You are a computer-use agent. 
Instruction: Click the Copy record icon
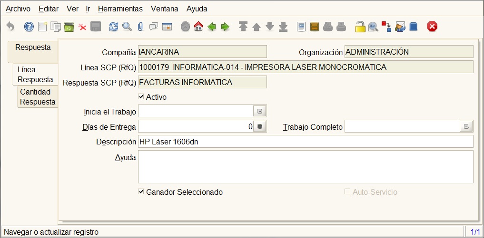point(56,27)
